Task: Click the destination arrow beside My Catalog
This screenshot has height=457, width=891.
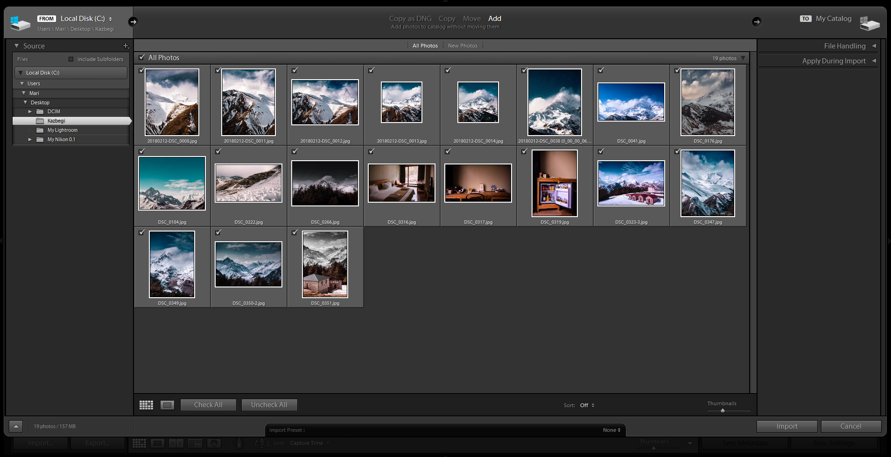Action: pyautogui.click(x=757, y=21)
